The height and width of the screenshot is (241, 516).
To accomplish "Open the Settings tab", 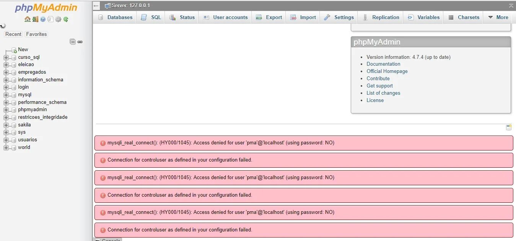I will pyautogui.click(x=339, y=17).
